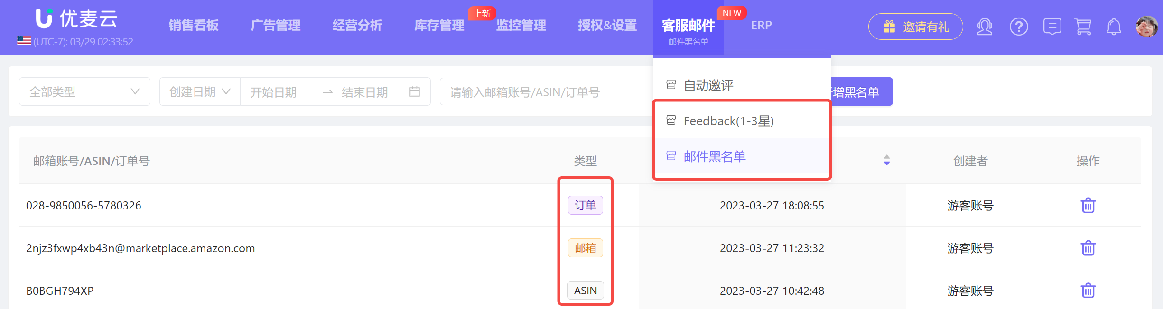Select Feedback(1-3星) menu entry
Image resolution: width=1163 pixels, height=309 pixels.
(742, 121)
